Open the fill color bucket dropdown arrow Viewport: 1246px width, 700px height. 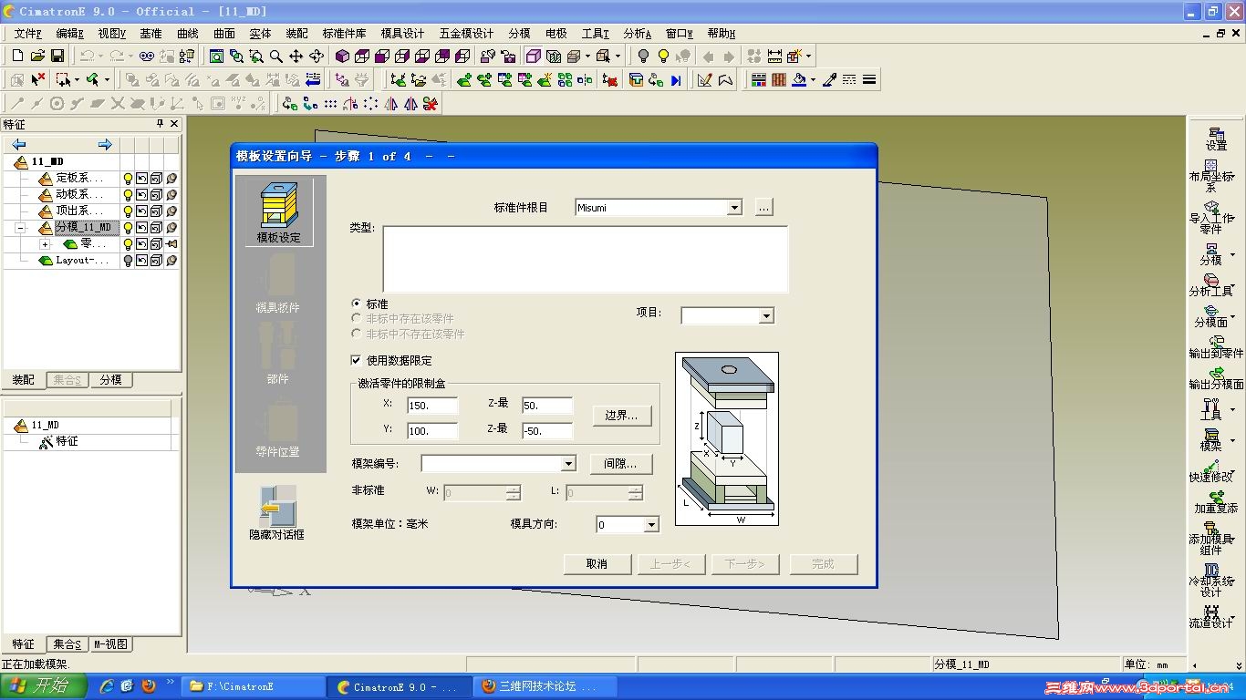(813, 80)
